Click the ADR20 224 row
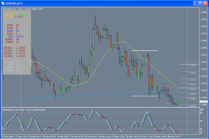Image resolution: width=209 pixels, height=139 pixels. 13,70
